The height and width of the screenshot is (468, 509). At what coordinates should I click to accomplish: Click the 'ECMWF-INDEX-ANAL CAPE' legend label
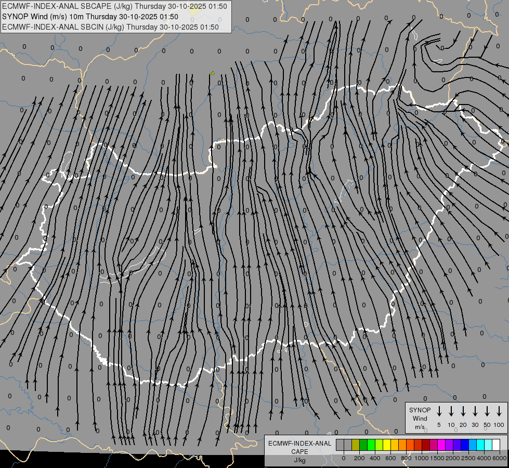[x=299, y=447]
